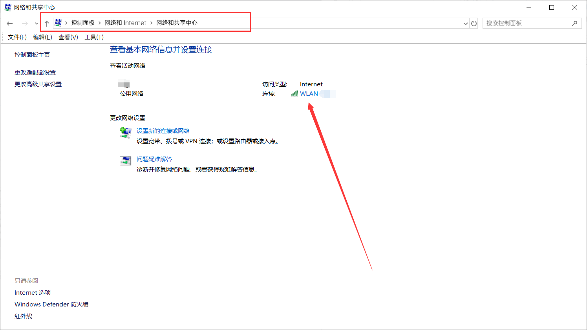Expand chevron after 网络和 Internet breadcrumb
587x330 pixels.
(152, 23)
